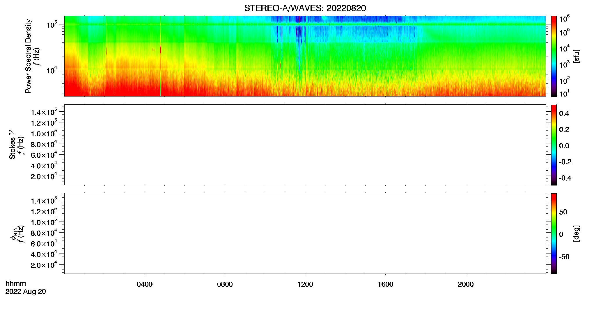Click the 10^1 tick on the sfu colorbar
610x314 pixels.
(x=564, y=93)
